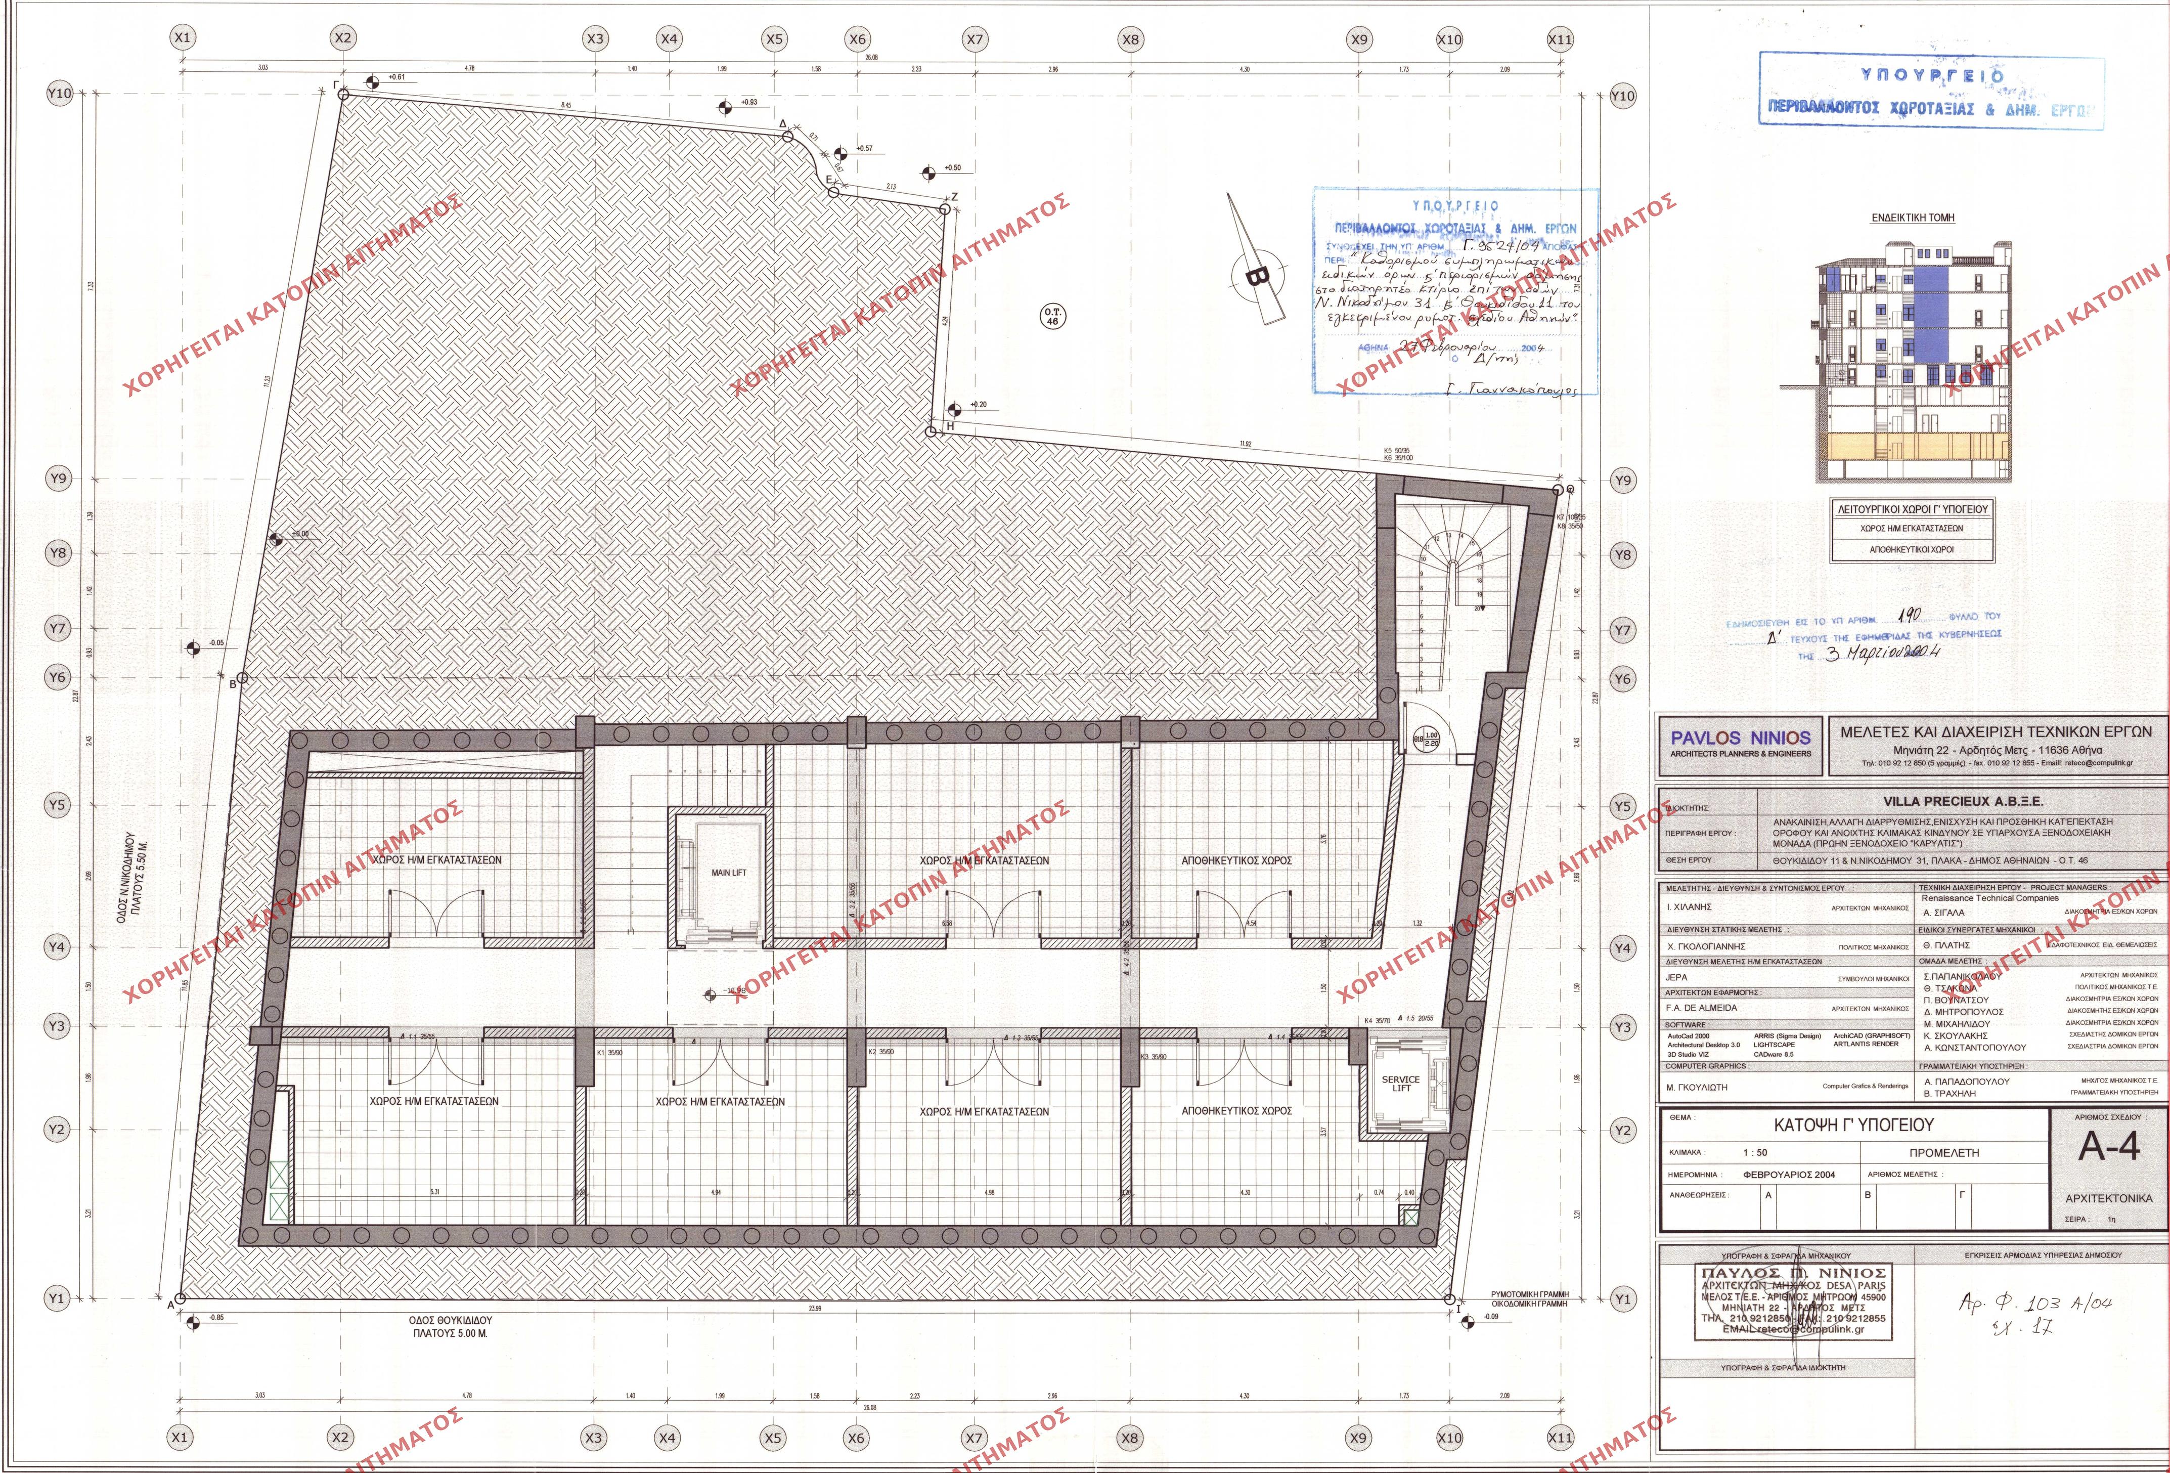
Task: Click the +0.93 elevation level symbol
Action: pos(725,107)
